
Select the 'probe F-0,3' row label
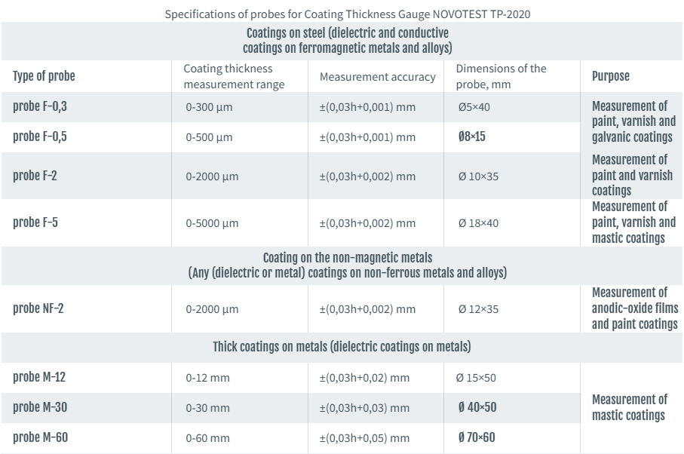40,106
